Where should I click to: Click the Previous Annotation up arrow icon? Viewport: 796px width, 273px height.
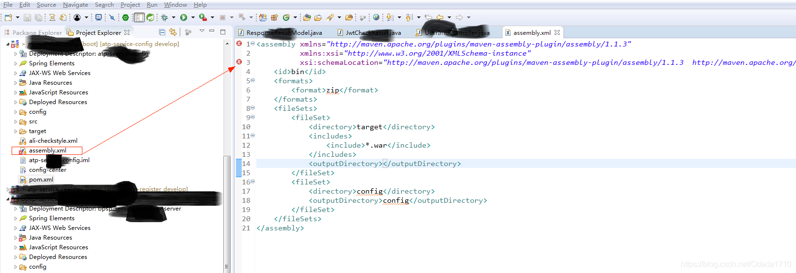tap(409, 17)
